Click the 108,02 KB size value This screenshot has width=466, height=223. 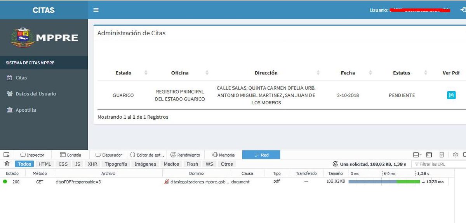pos(336,182)
